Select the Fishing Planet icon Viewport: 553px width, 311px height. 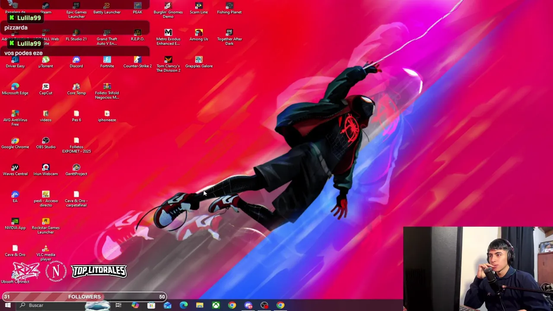[229, 9]
